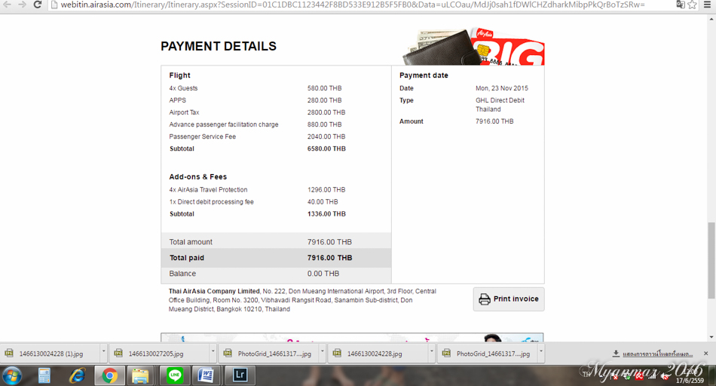
Task: Click the banner image below the address
Action: tap(352, 338)
